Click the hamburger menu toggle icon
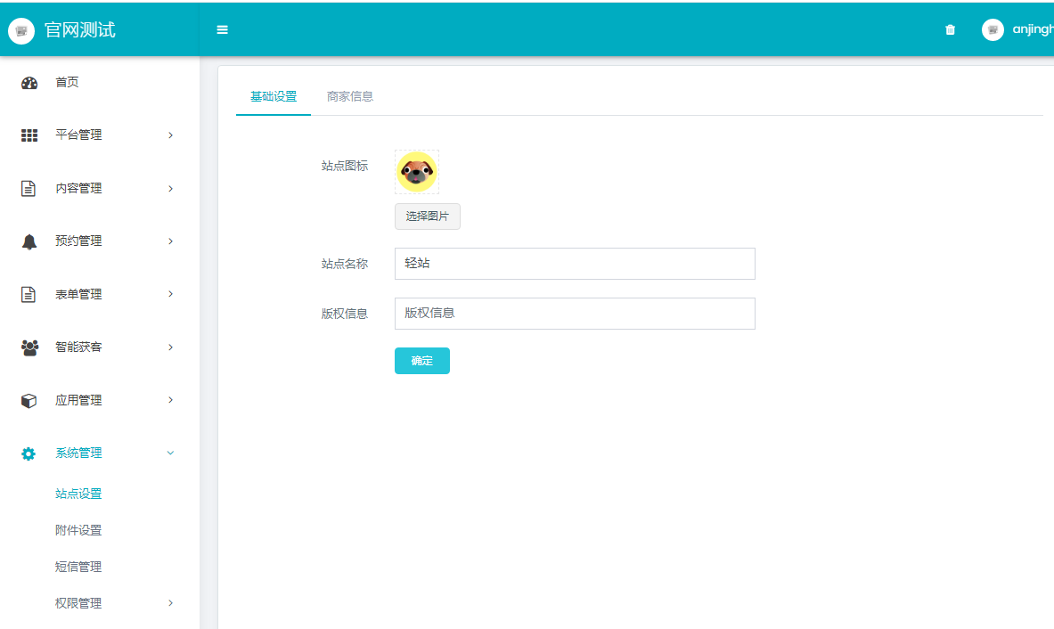Image resolution: width=1054 pixels, height=629 pixels. (x=223, y=30)
